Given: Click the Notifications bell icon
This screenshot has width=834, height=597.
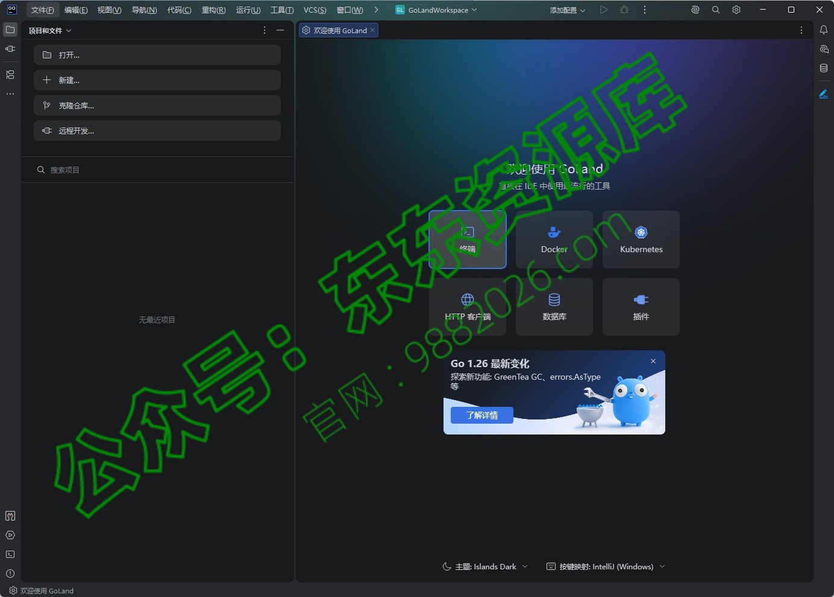Looking at the screenshot, I should pos(824,29).
